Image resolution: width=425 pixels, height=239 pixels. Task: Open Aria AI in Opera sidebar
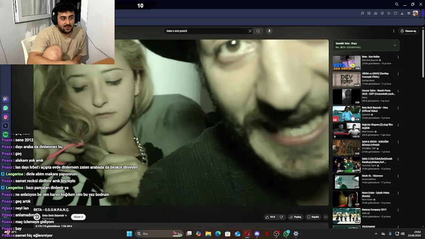click(x=5, y=99)
